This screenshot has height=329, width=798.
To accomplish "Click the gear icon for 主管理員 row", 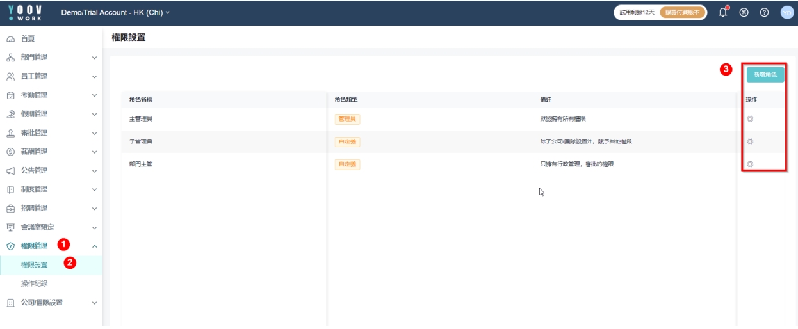I will [750, 119].
